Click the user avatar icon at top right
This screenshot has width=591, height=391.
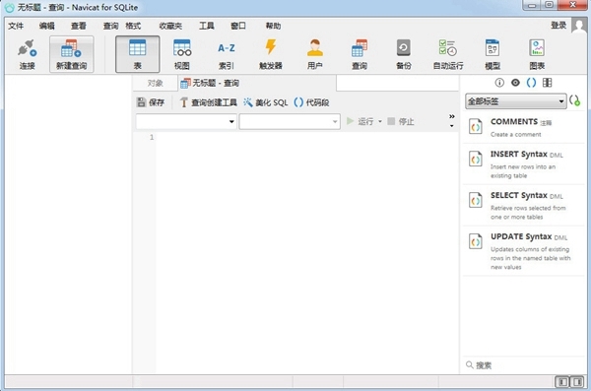click(x=579, y=26)
